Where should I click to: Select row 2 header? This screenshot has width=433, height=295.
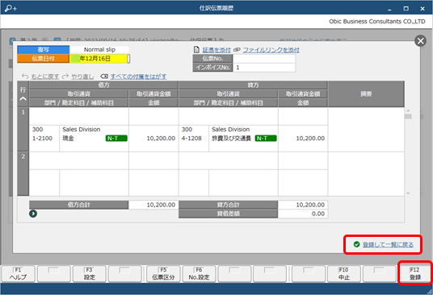(x=23, y=174)
